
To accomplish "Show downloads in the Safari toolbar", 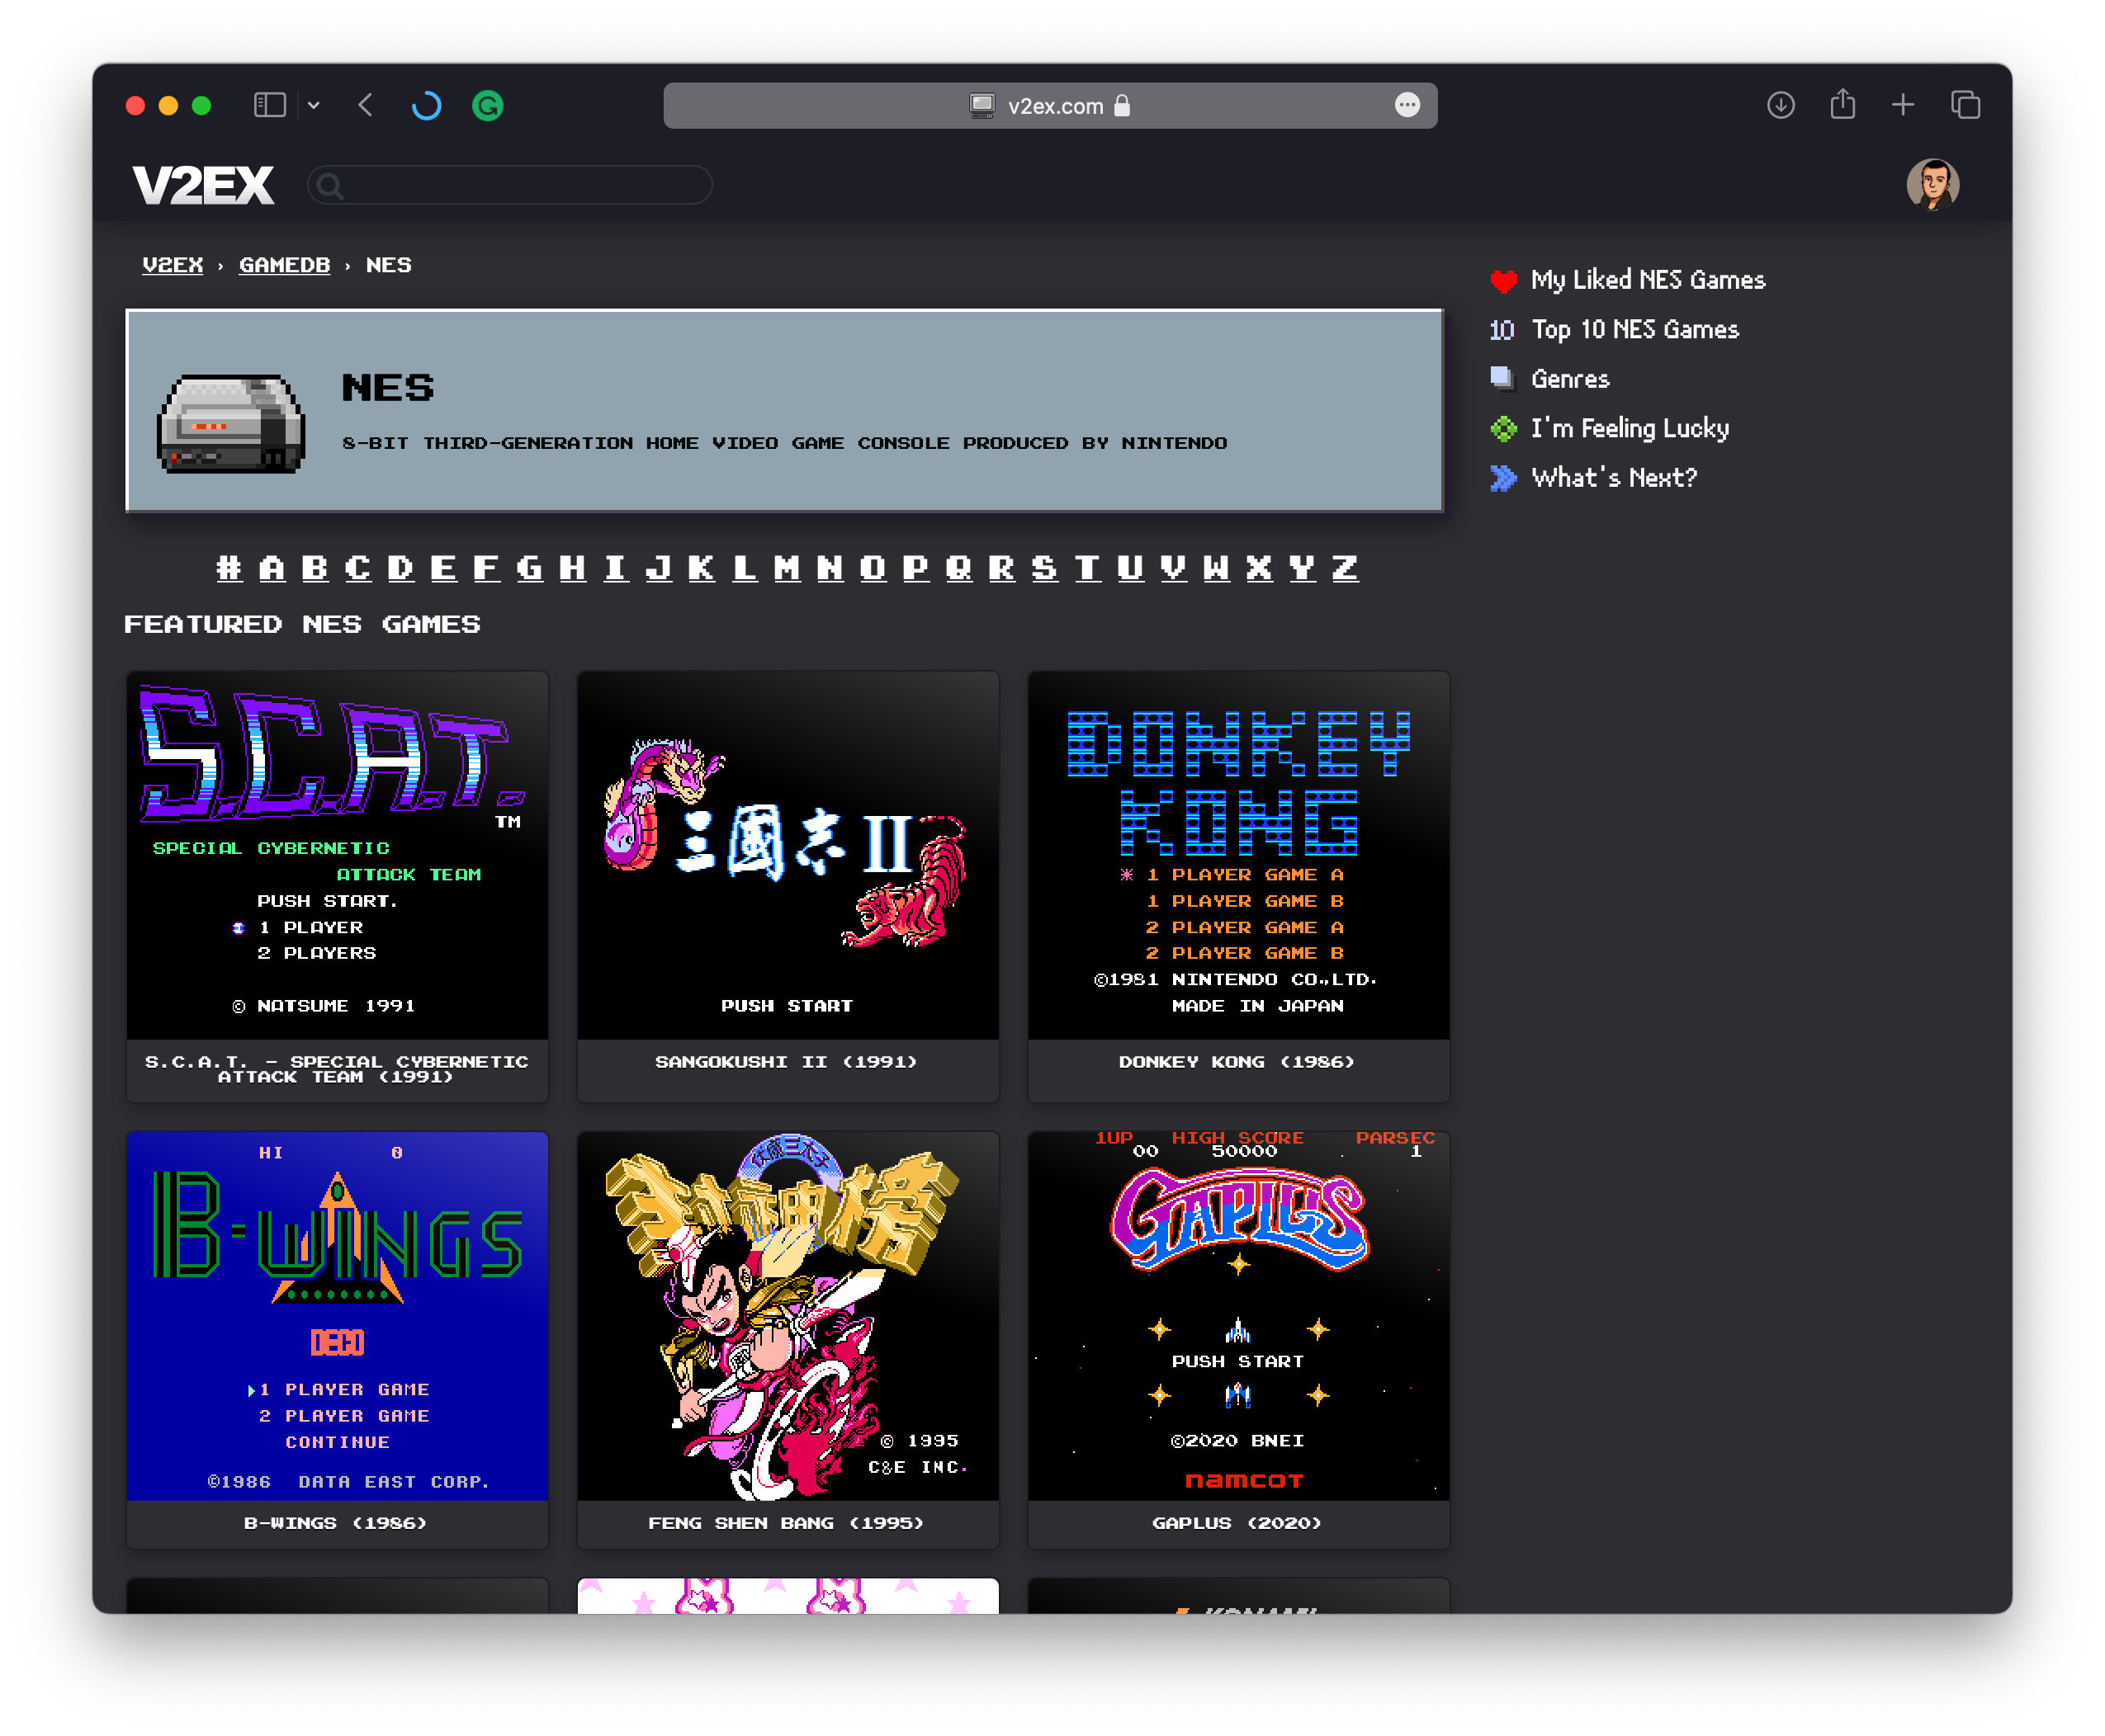I will tap(1780, 105).
